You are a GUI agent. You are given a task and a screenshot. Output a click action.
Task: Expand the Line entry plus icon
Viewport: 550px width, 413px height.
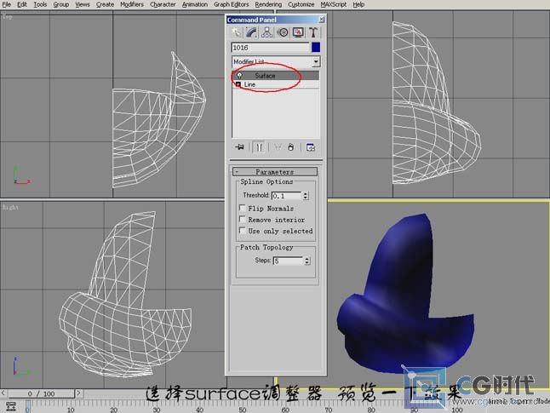[238, 84]
